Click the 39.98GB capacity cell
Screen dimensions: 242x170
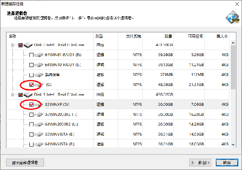165,55
